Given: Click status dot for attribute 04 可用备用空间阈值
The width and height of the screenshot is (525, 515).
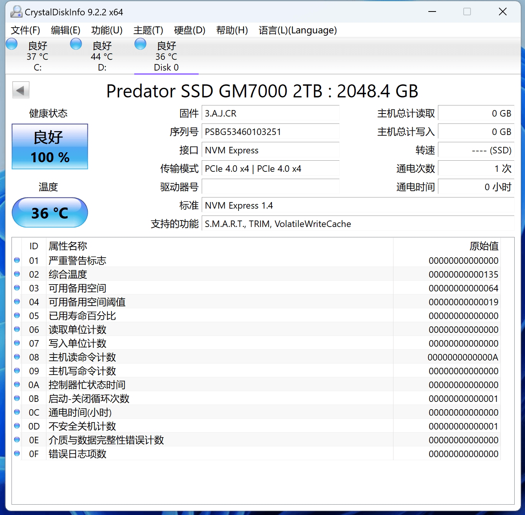Looking at the screenshot, I should click(x=17, y=302).
